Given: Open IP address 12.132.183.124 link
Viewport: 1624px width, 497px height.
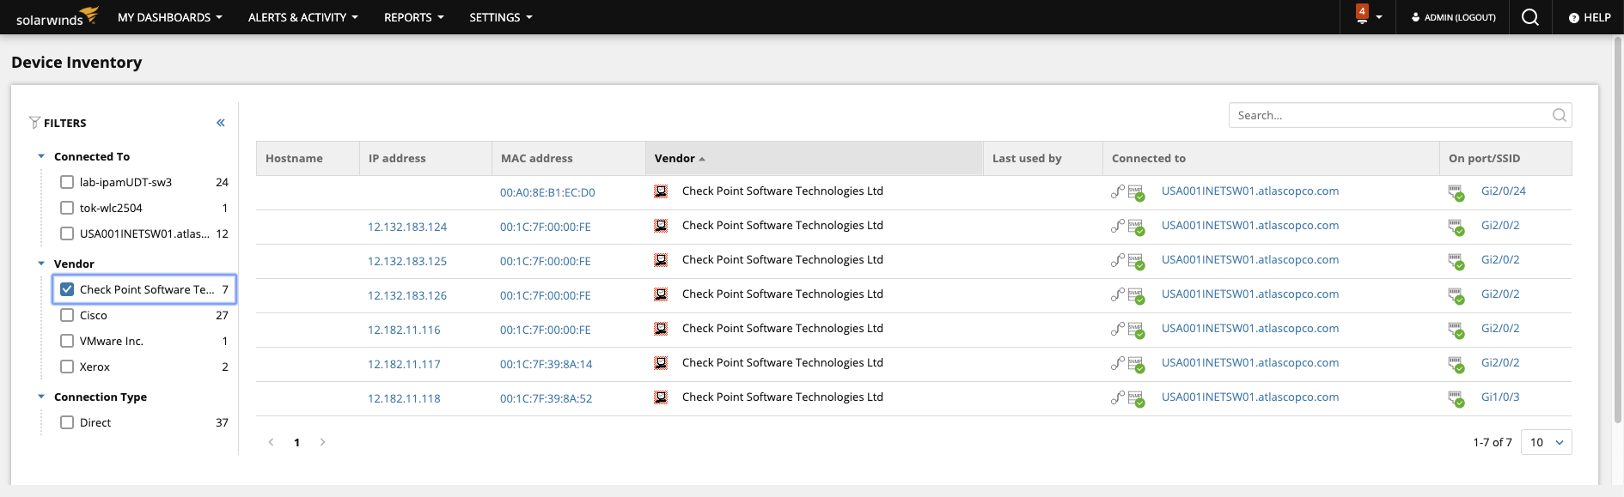Looking at the screenshot, I should point(407,227).
